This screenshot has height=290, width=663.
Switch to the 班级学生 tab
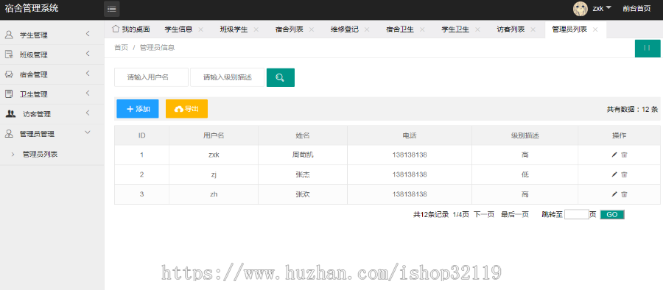[234, 29]
